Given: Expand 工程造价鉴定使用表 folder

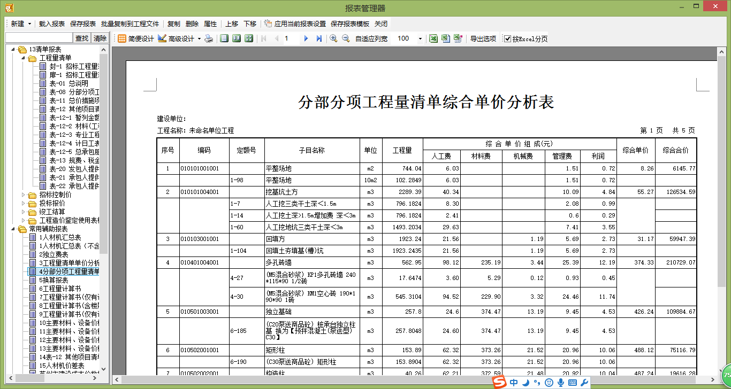Looking at the screenshot, I should pyautogui.click(x=23, y=220).
